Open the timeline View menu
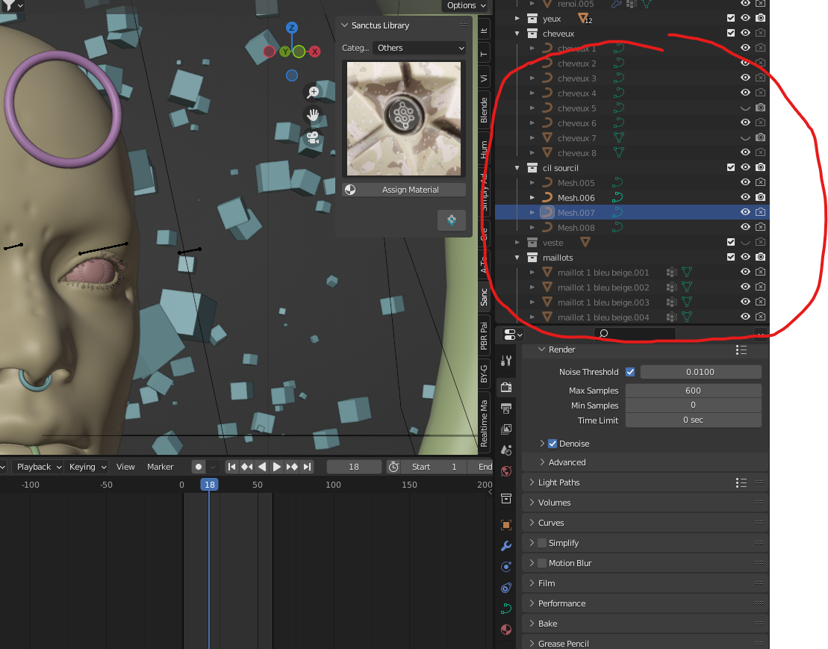This screenshot has height=649, width=828. pos(125,467)
